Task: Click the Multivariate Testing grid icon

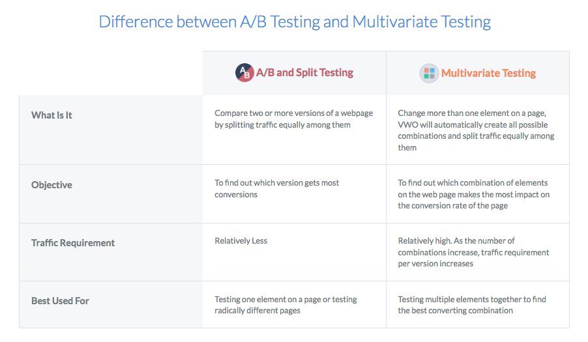Action: click(428, 73)
